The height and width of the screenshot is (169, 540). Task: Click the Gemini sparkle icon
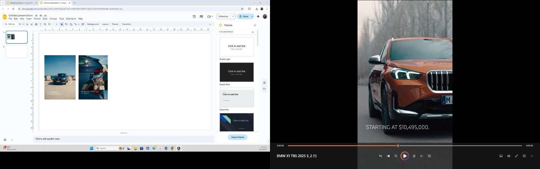coord(258,16)
